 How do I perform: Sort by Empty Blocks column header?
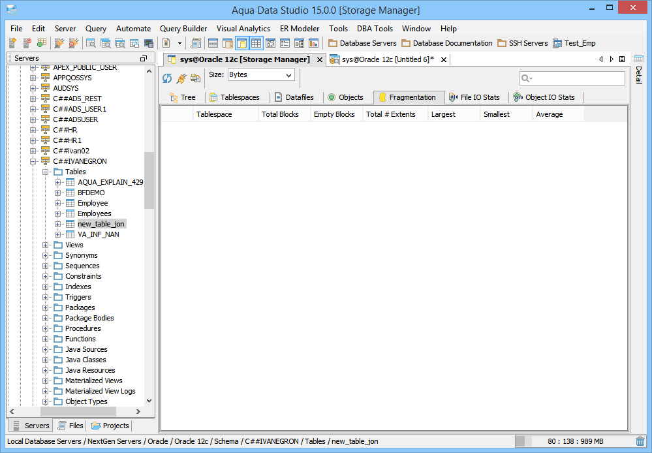tap(337, 114)
